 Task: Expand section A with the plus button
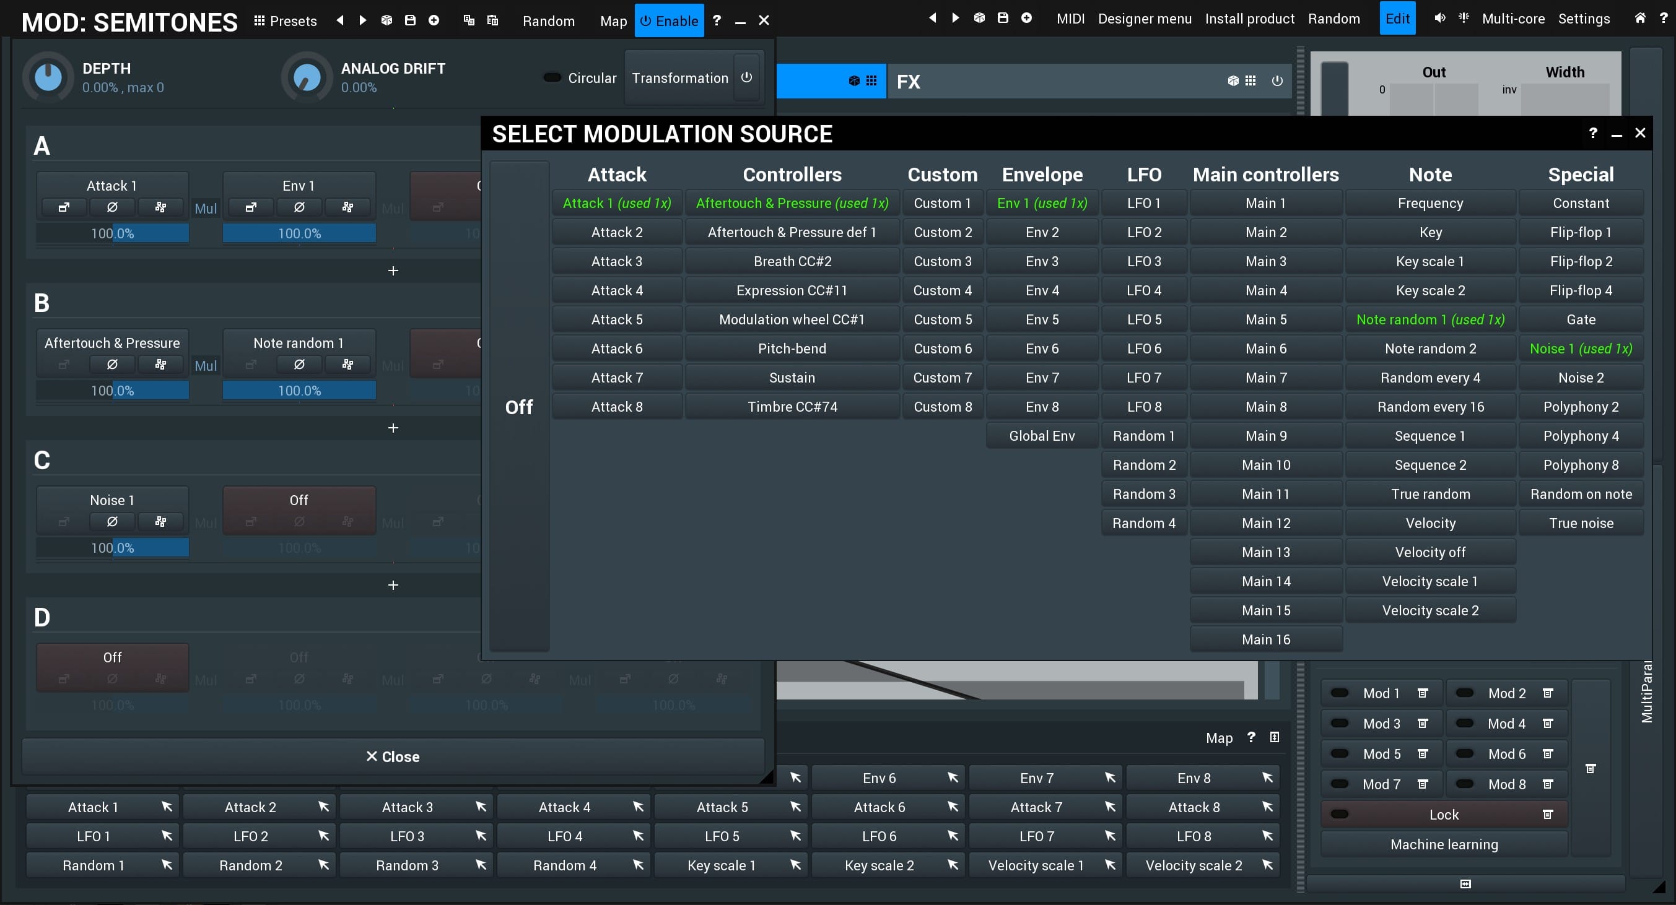393,271
